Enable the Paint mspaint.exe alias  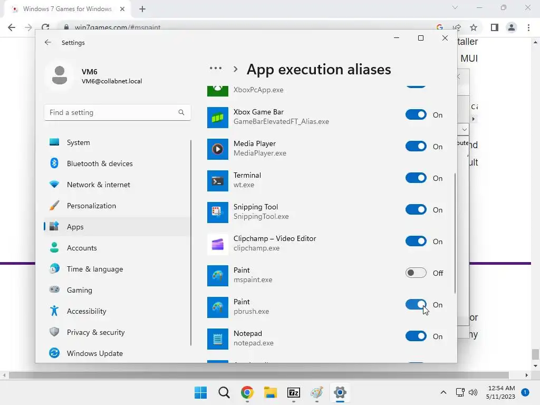(x=416, y=273)
